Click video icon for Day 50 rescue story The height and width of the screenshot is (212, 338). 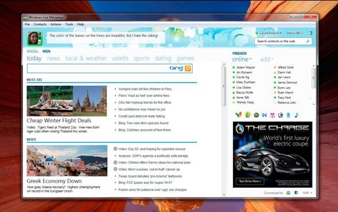coord(115,149)
